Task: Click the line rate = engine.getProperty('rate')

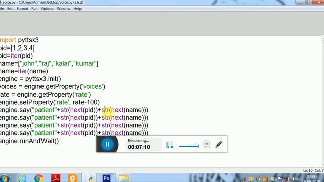Action: tap(45, 95)
